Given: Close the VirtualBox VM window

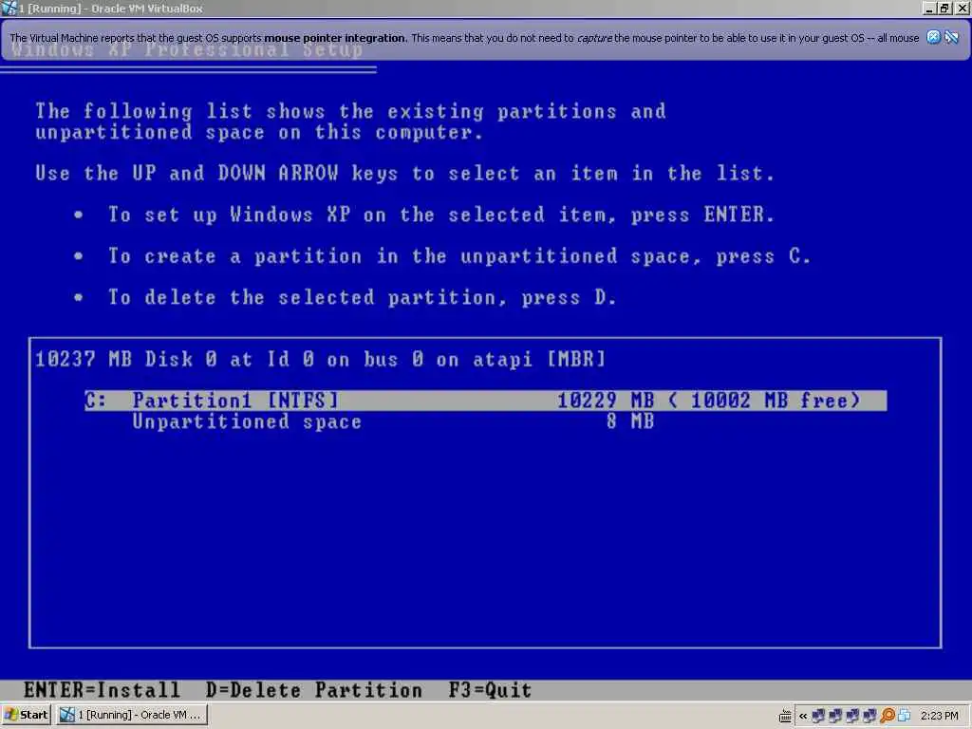Looking at the screenshot, I should click(963, 8).
